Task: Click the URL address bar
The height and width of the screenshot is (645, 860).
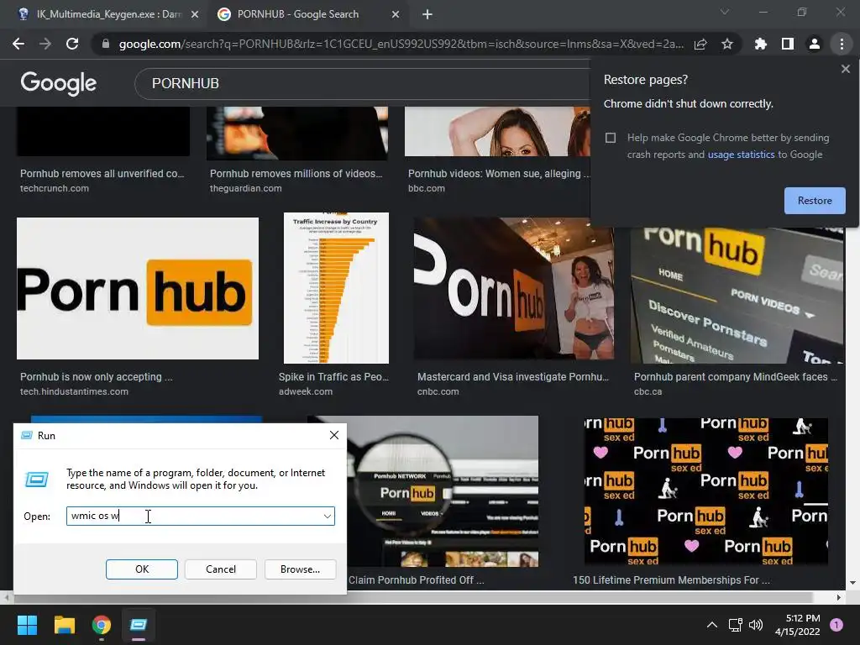Action: pyautogui.click(x=401, y=44)
